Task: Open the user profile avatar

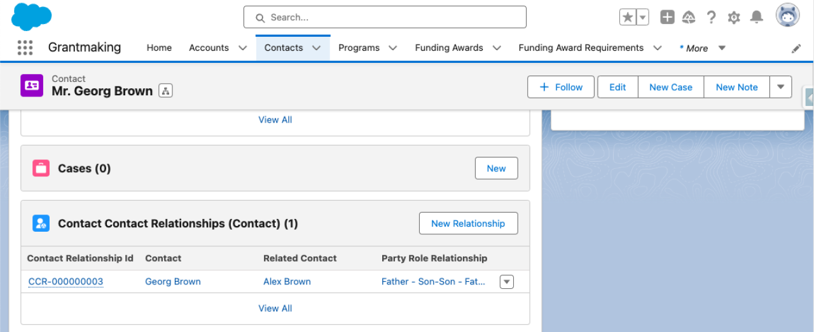Action: tap(788, 15)
